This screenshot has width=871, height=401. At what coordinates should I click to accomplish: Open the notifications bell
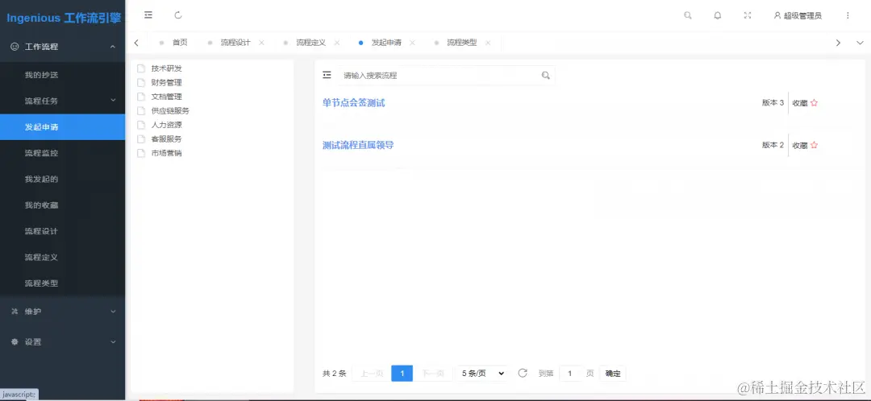718,15
